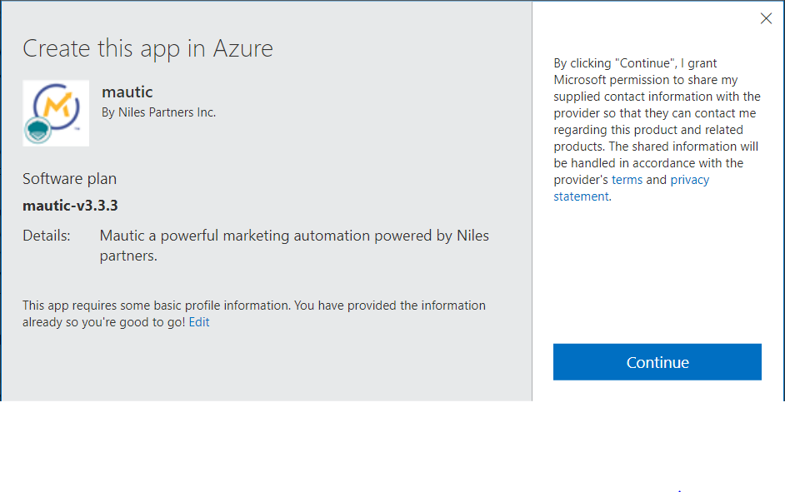This screenshot has width=785, height=492.
Task: Open the Edit profile information link
Action: click(x=199, y=322)
